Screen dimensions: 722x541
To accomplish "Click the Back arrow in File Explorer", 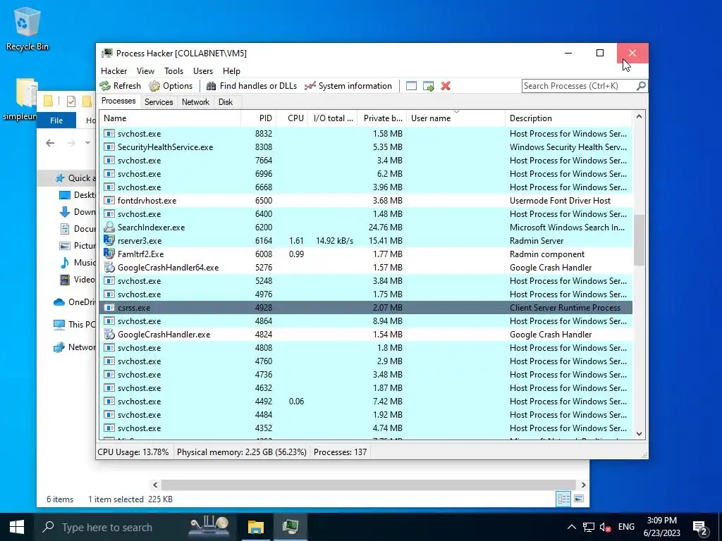I will pos(50,143).
